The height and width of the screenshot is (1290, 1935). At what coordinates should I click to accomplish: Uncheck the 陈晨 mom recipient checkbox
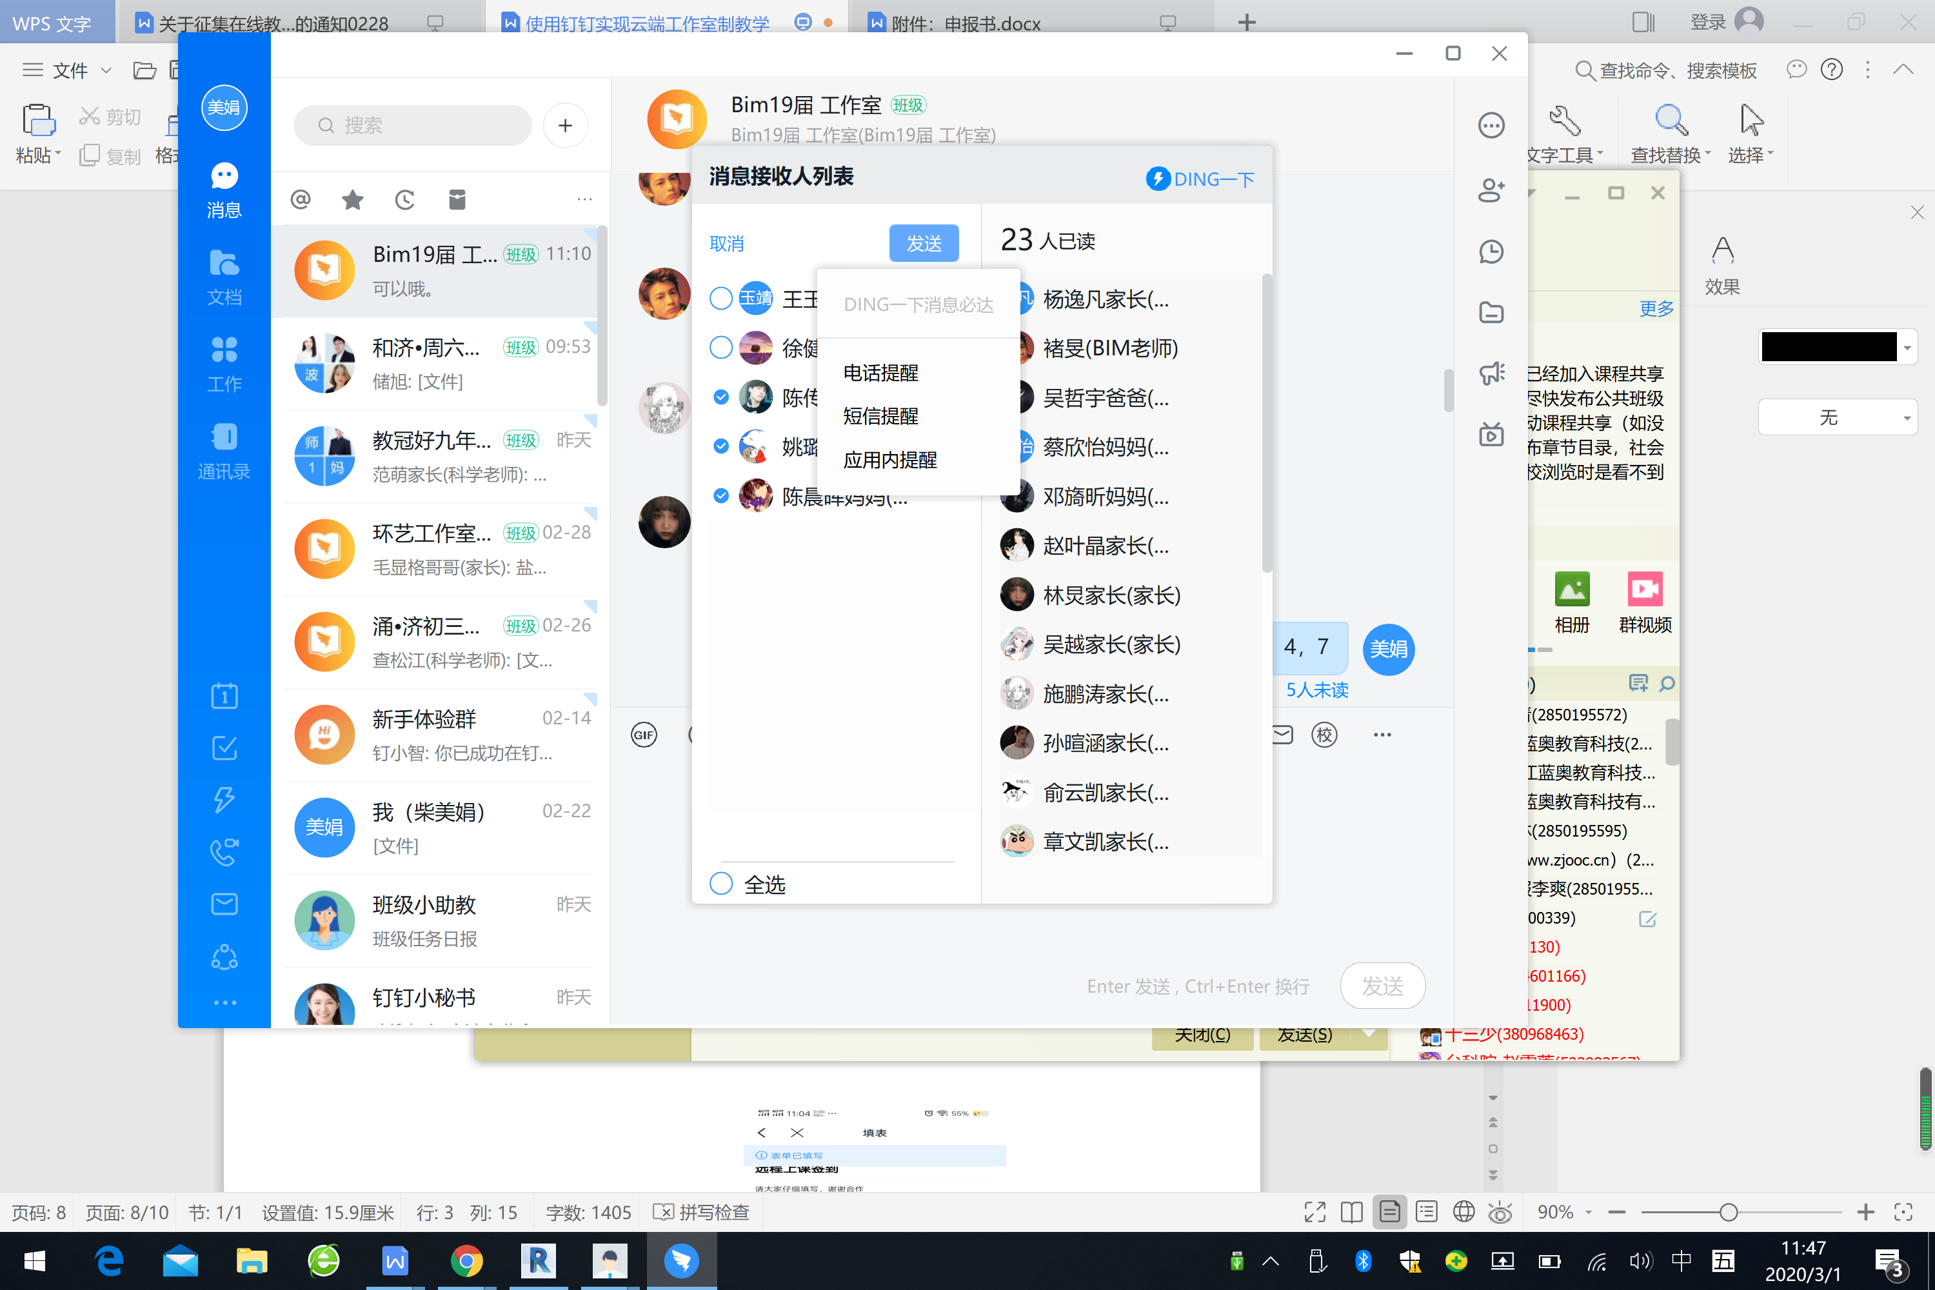click(720, 495)
